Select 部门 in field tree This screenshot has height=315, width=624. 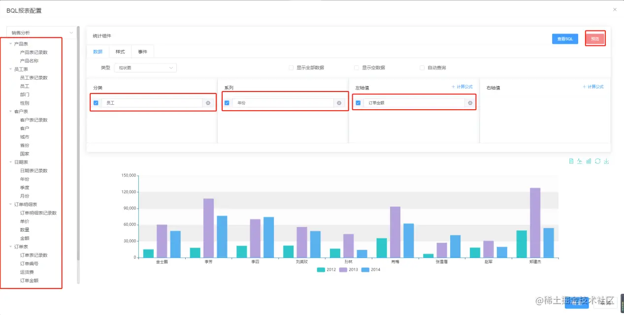[x=24, y=94]
